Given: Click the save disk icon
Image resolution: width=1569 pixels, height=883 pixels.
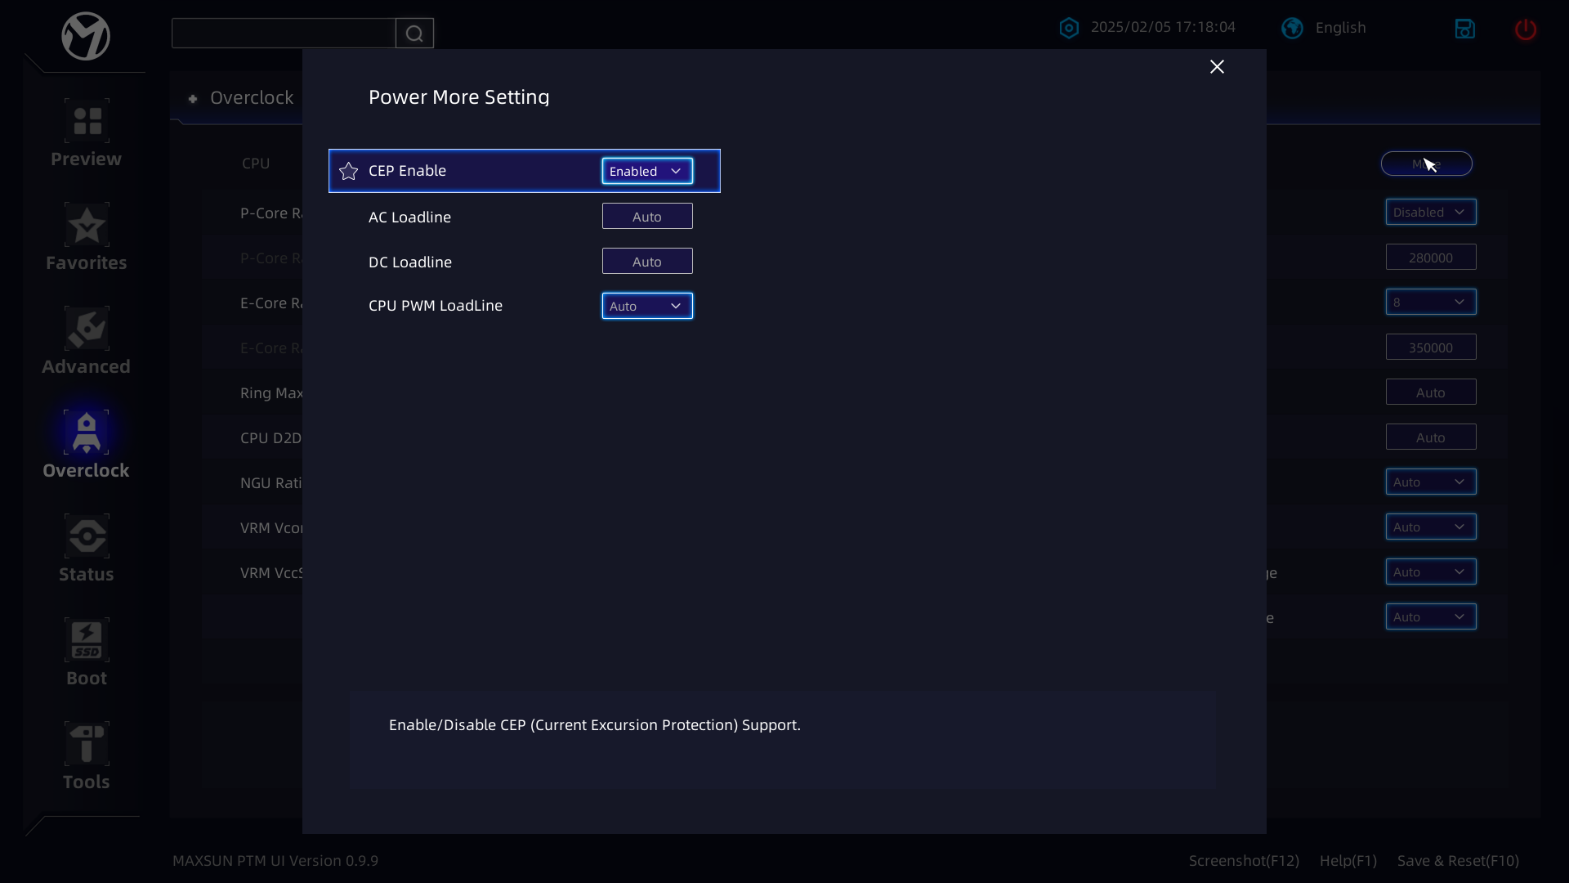Looking at the screenshot, I should [x=1464, y=29].
